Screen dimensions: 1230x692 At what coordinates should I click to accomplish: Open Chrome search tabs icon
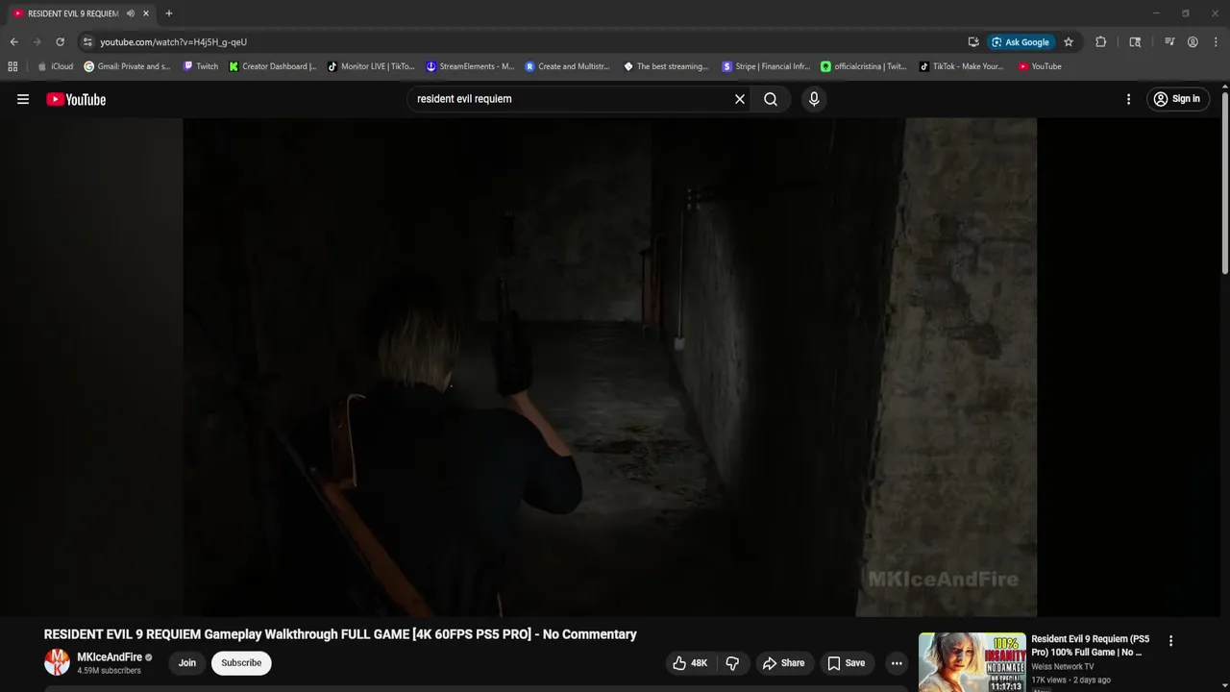(x=1135, y=42)
